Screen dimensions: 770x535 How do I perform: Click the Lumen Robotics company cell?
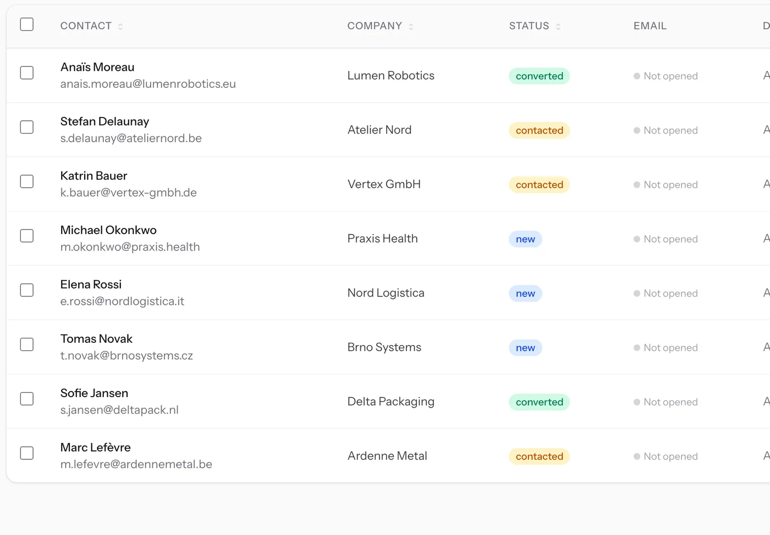point(391,75)
